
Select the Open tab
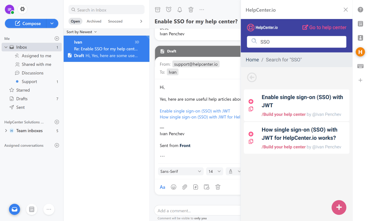tap(75, 21)
